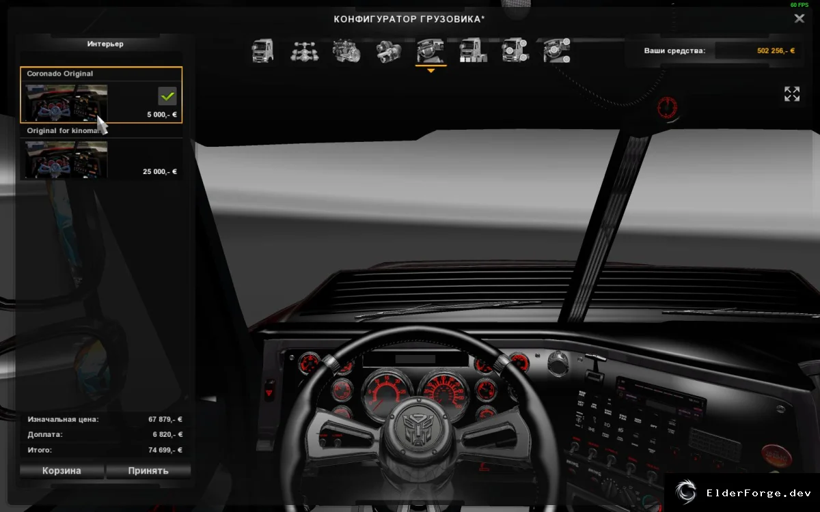The height and width of the screenshot is (512, 820).
Task: Click the Интерьер panel heading
Action: [105, 44]
